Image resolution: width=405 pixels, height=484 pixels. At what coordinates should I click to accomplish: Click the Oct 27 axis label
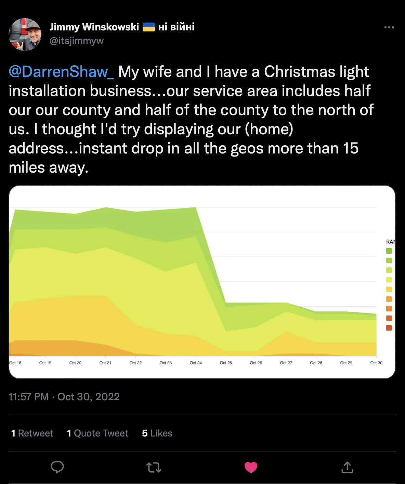coord(286,363)
